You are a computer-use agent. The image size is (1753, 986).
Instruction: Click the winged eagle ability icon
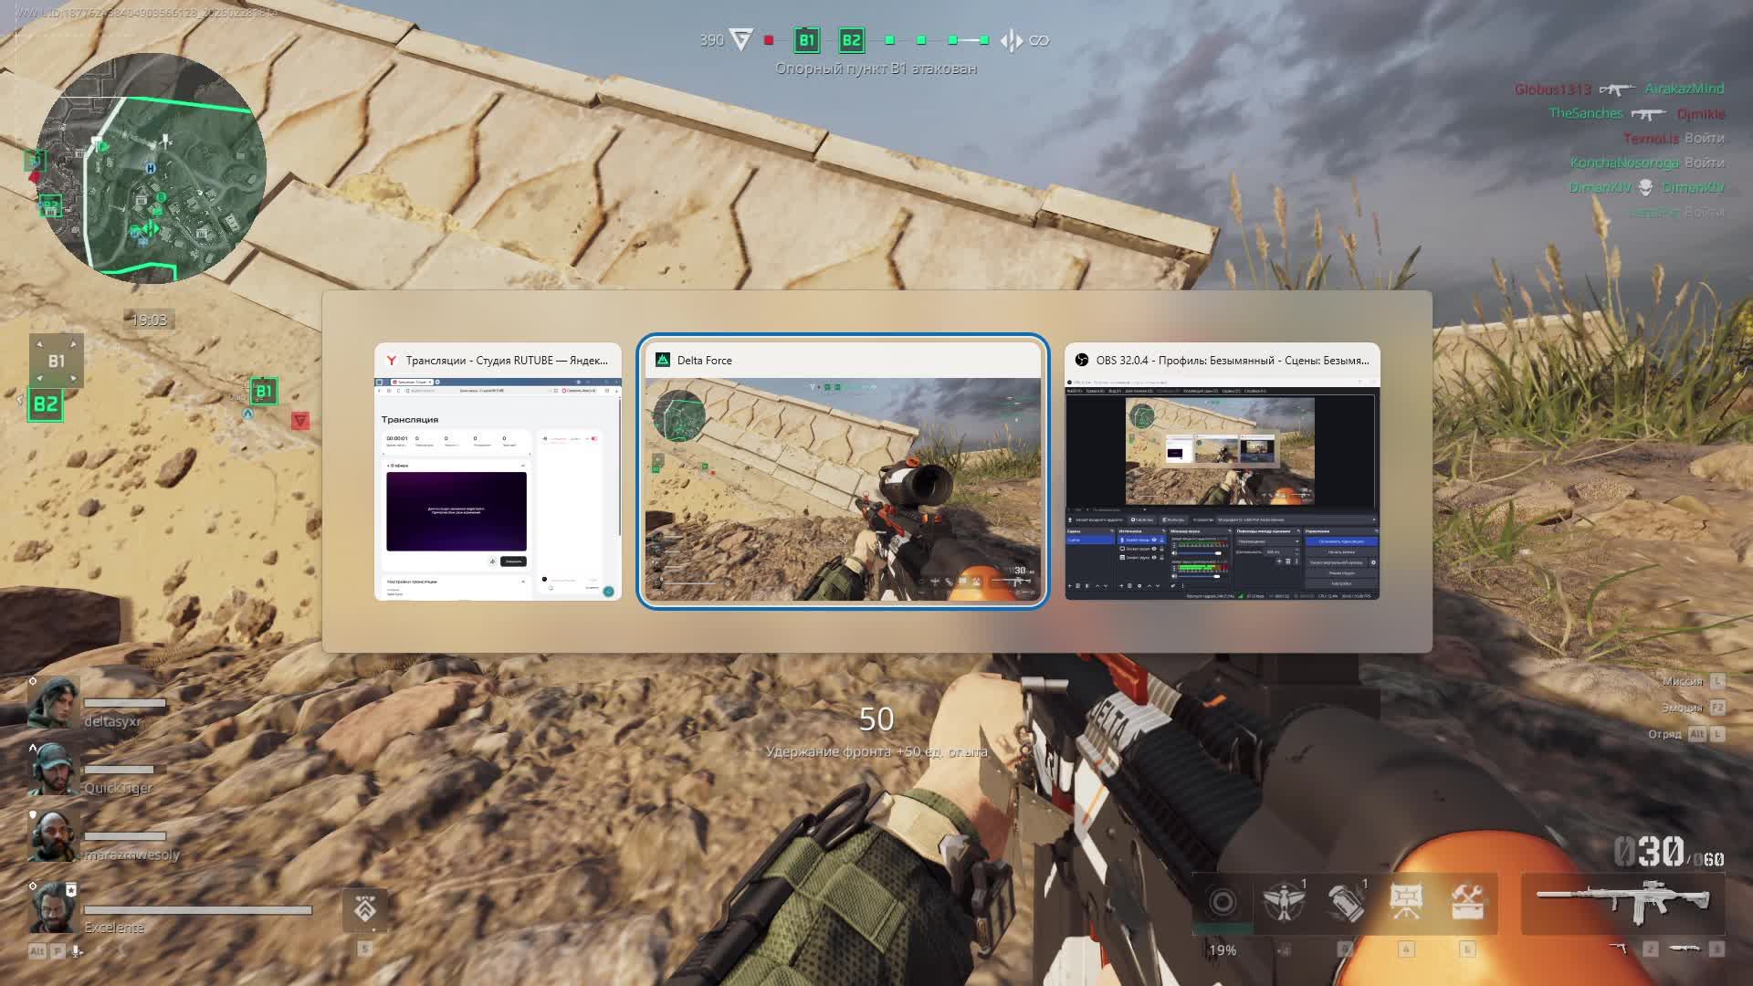(x=1284, y=902)
